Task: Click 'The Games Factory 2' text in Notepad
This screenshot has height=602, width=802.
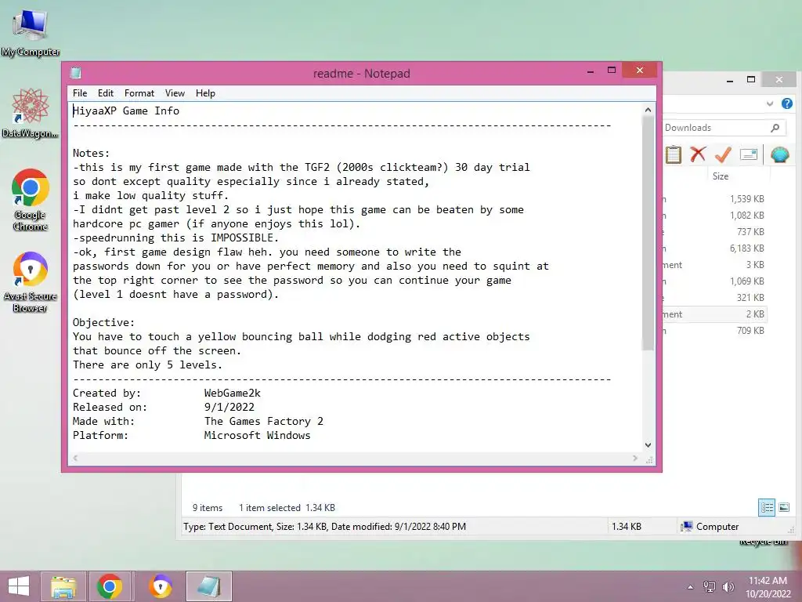Action: click(x=263, y=421)
